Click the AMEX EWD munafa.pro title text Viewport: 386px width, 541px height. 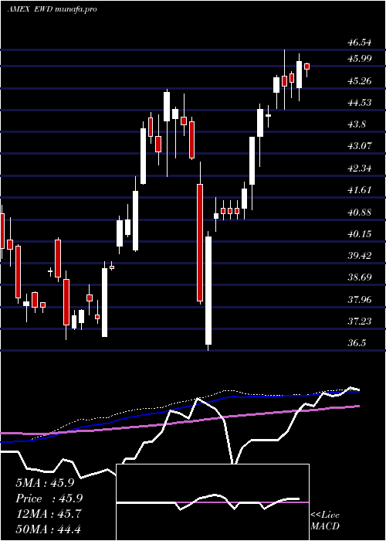[52, 9]
